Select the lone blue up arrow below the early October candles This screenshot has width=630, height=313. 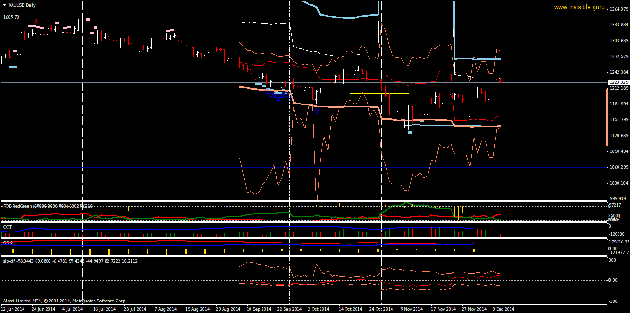pos(317,111)
